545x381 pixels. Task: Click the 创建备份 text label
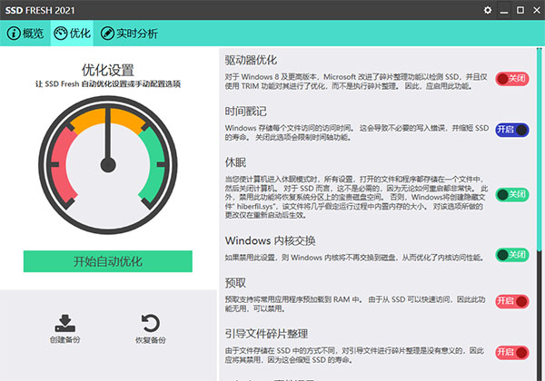(x=64, y=341)
